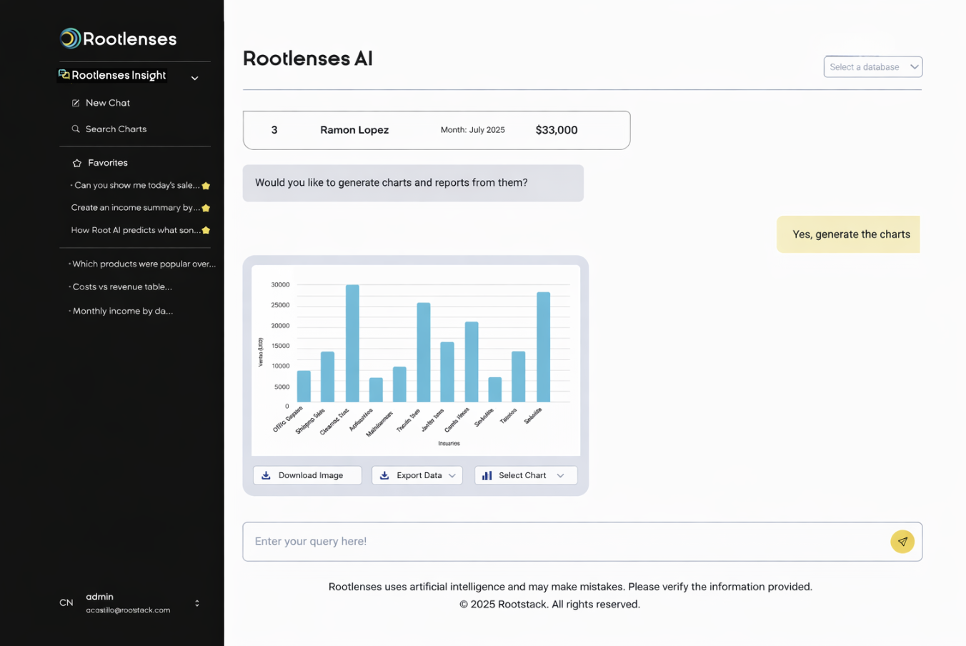Open the "Costs vs revenue table" chat
Viewport: 966px width, 646px height.
coord(122,287)
